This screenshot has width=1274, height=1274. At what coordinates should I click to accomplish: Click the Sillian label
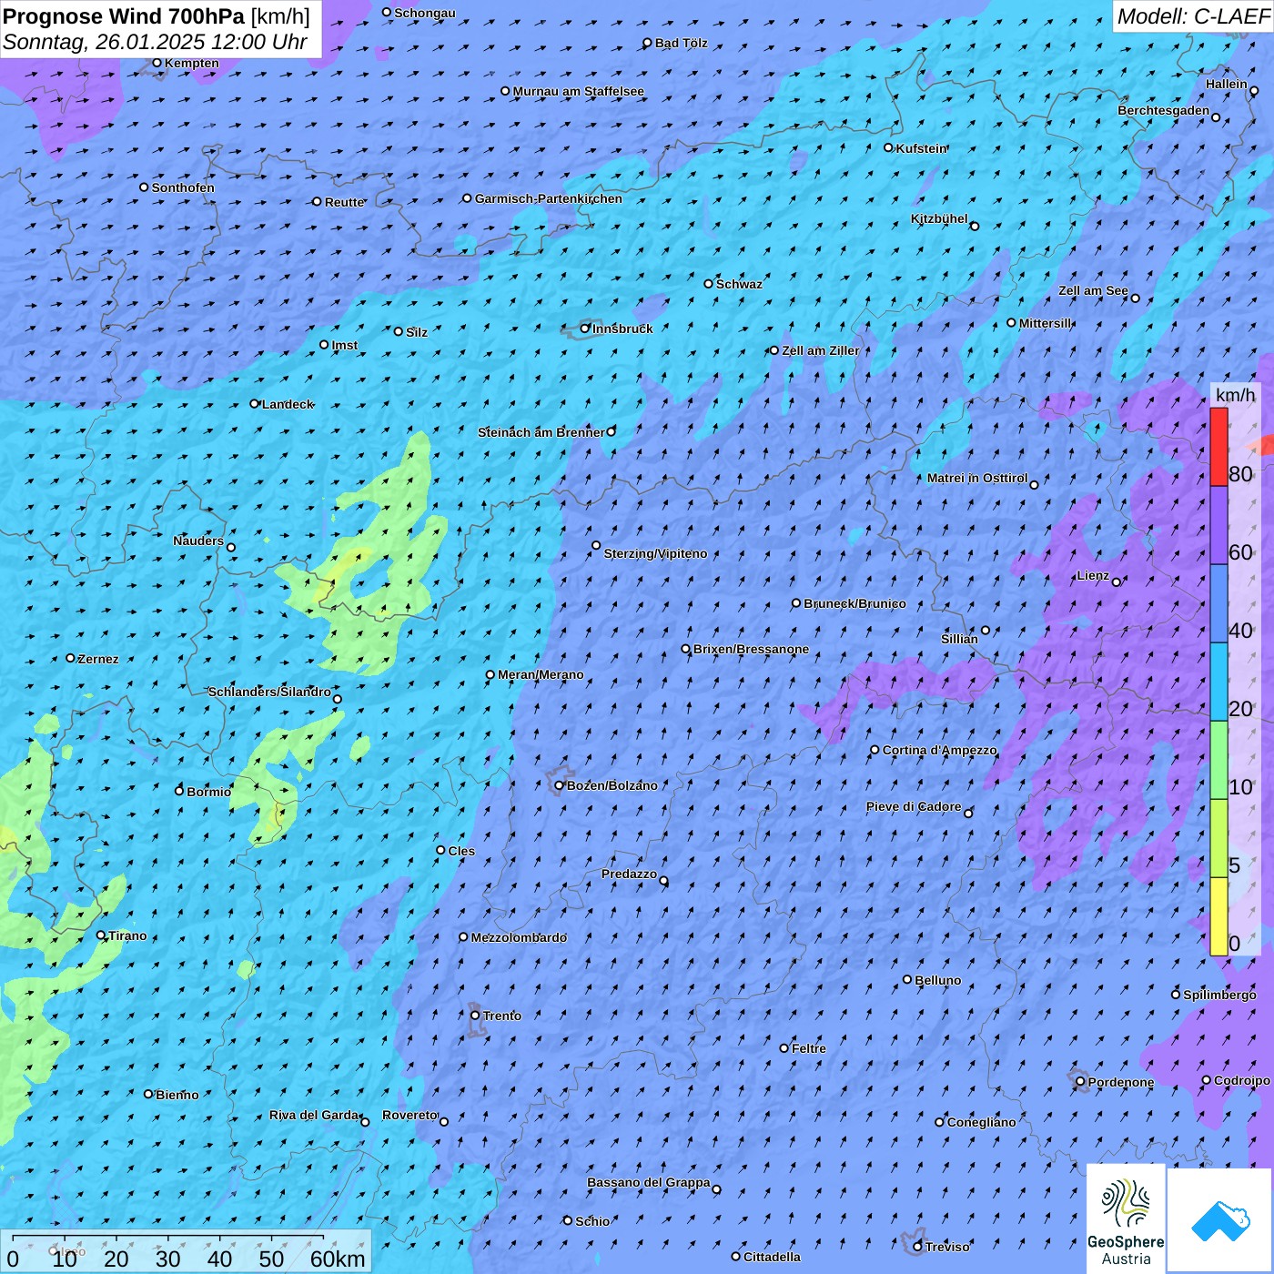pos(959,639)
